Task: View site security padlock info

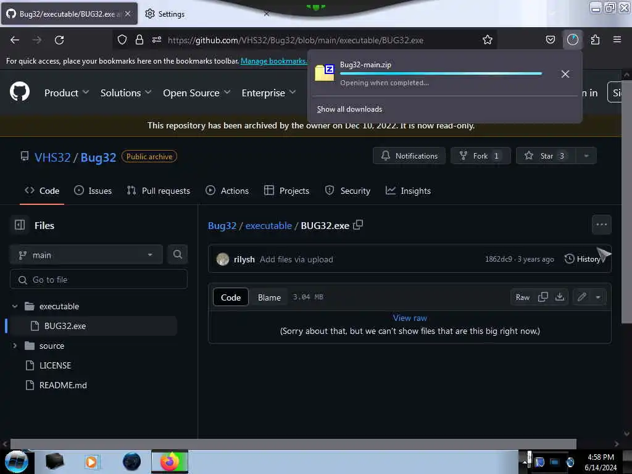Action: coord(139,39)
